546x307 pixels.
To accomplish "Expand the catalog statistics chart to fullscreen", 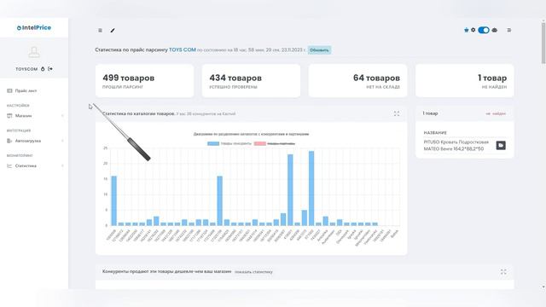I will tap(397, 113).
